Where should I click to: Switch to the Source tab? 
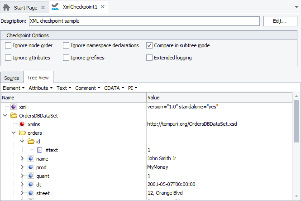pos(12,78)
